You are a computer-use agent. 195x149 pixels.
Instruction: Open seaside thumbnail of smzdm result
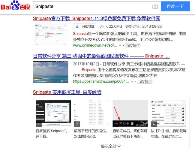pos(50,72)
